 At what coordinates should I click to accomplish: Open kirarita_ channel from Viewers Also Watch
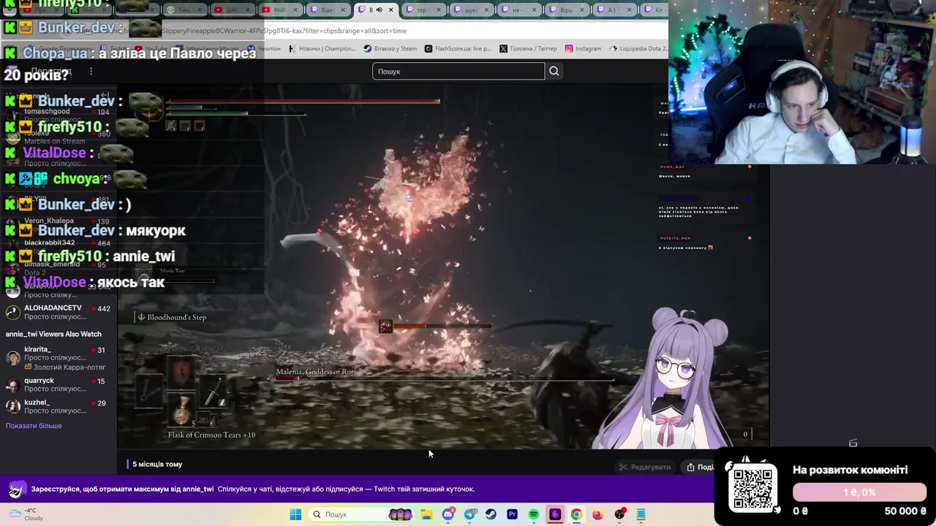(x=58, y=358)
